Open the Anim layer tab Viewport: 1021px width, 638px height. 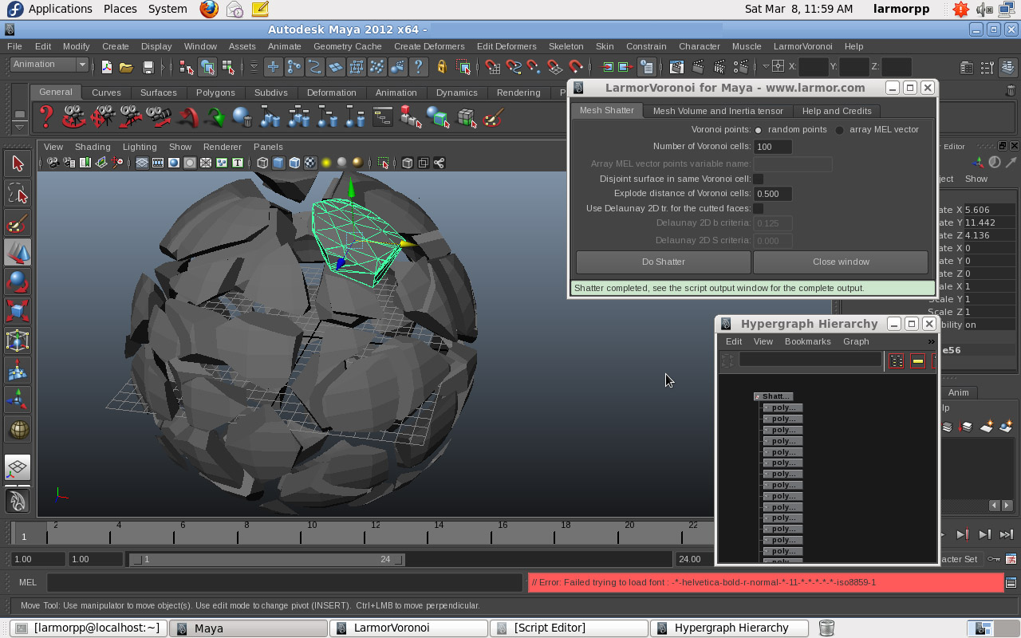958,392
